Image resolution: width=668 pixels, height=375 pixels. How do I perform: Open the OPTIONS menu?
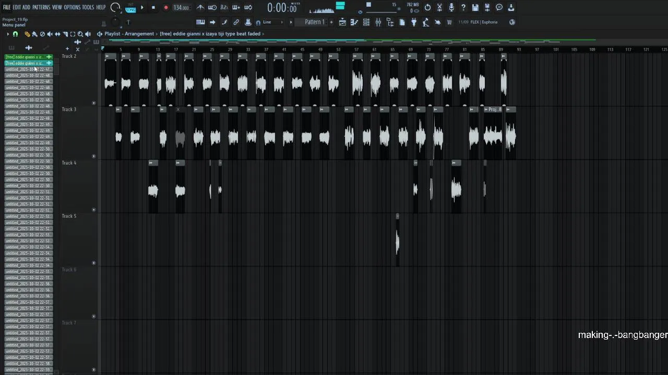pyautogui.click(x=72, y=7)
